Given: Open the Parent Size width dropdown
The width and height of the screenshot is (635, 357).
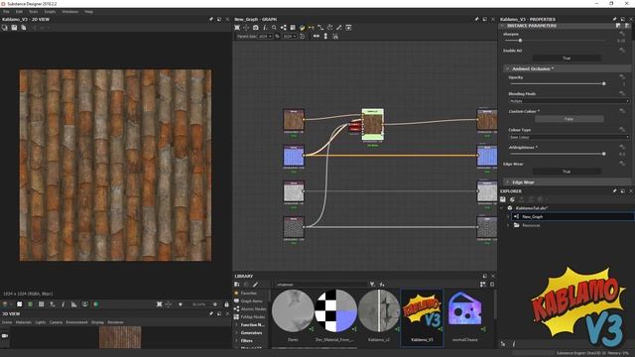Looking at the screenshot, I should [265, 36].
